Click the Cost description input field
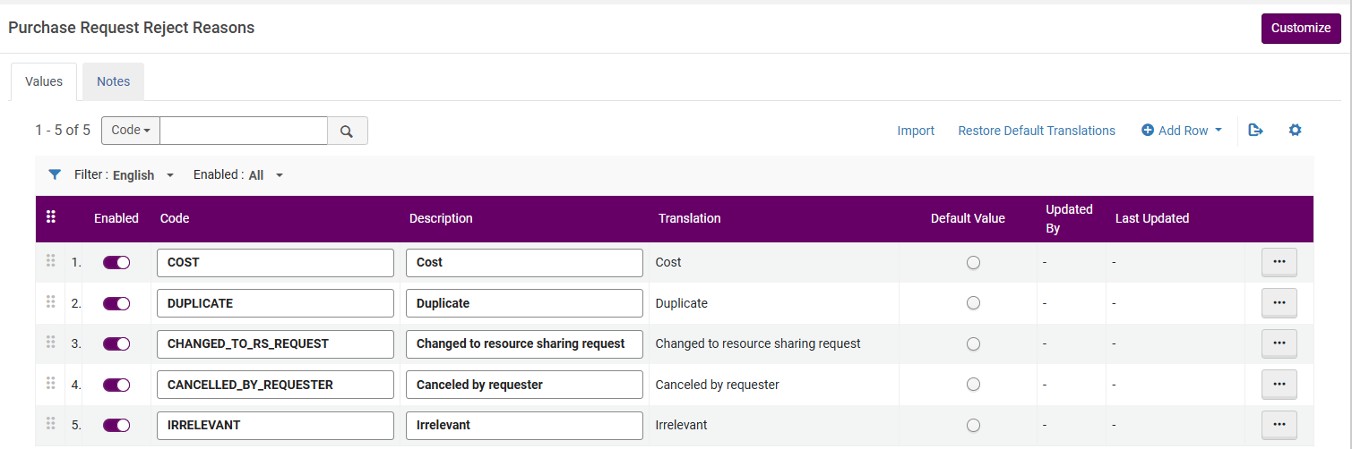Image resolution: width=1352 pixels, height=449 pixels. pyautogui.click(x=524, y=263)
